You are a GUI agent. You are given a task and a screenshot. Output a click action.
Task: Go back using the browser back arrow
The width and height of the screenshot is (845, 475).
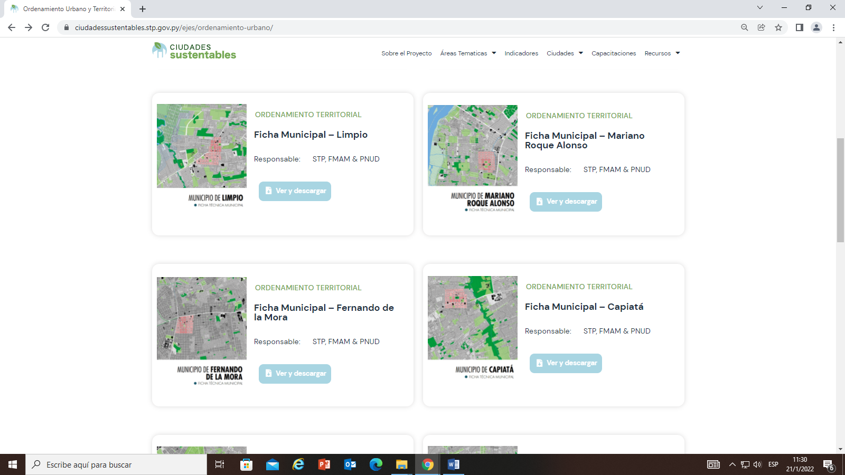12,27
